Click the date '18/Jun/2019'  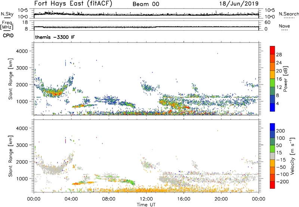tap(239, 4)
